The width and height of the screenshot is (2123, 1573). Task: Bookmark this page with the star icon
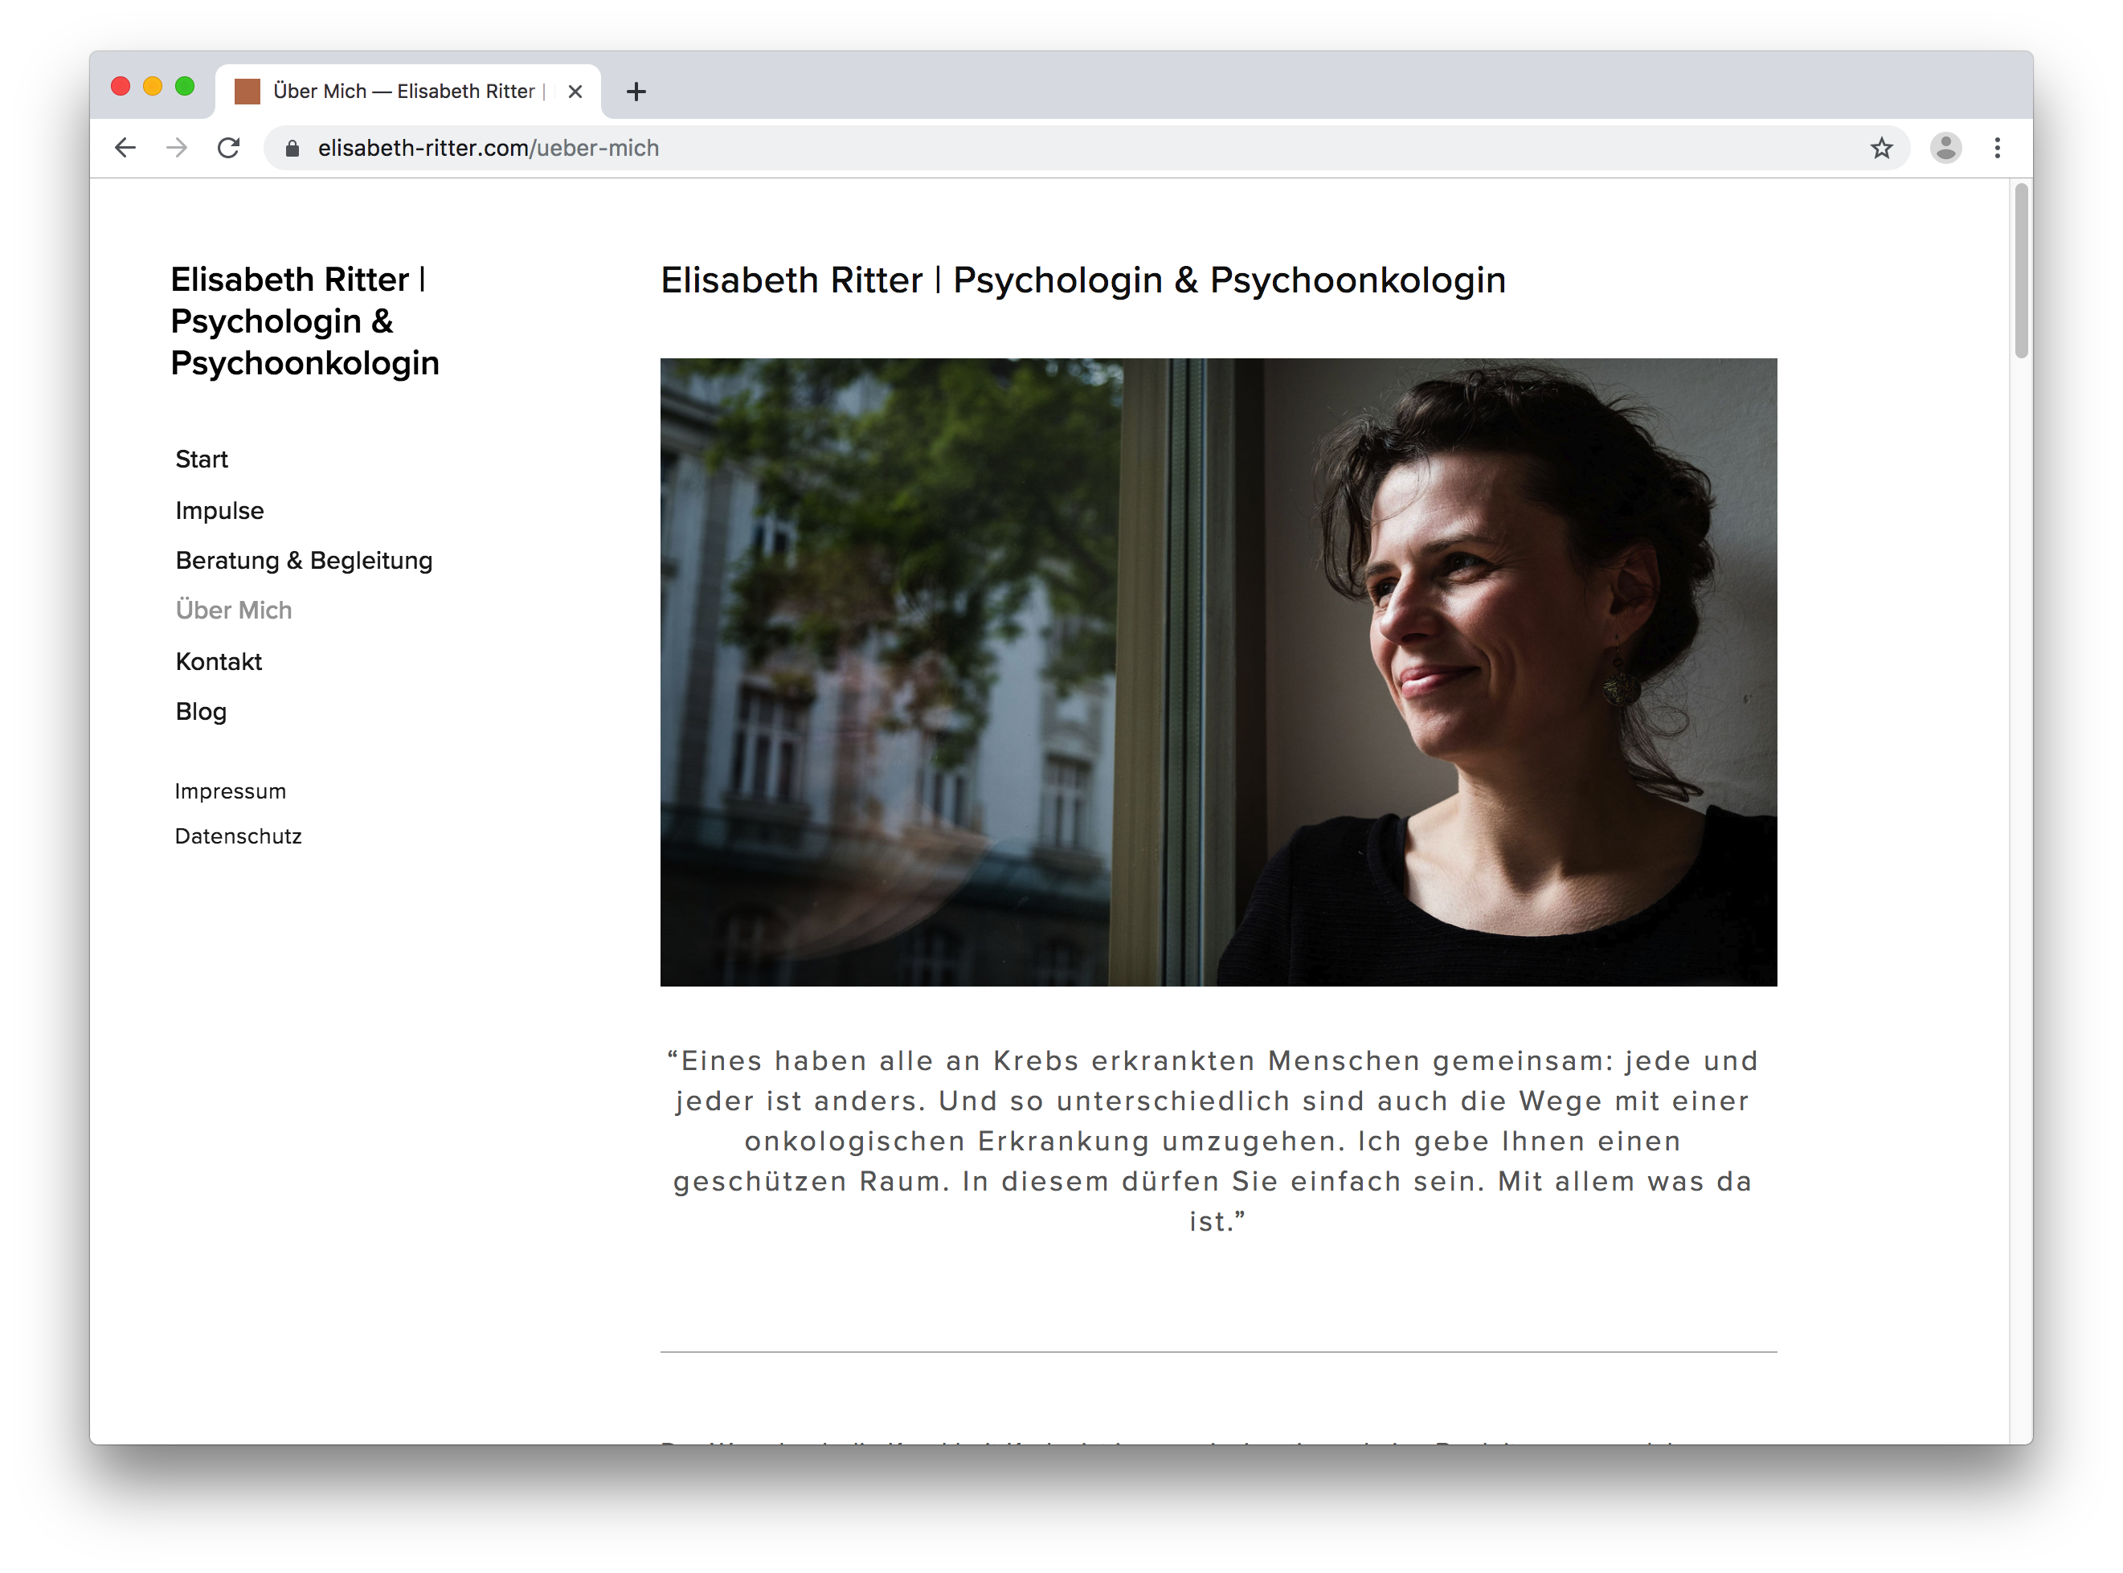tap(1881, 148)
